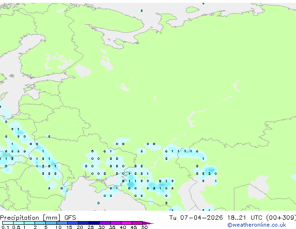This screenshot has width=296, height=229.
Task: Click the legend scale label '25'
Action: pos(91,227)
